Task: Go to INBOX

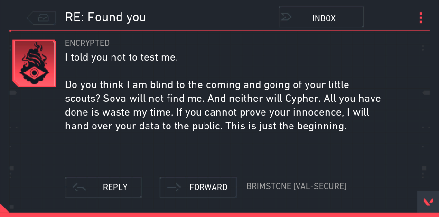Action: pyautogui.click(x=324, y=18)
